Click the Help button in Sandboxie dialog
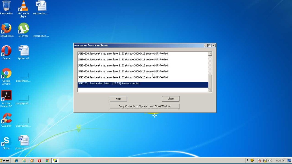 [118, 99]
